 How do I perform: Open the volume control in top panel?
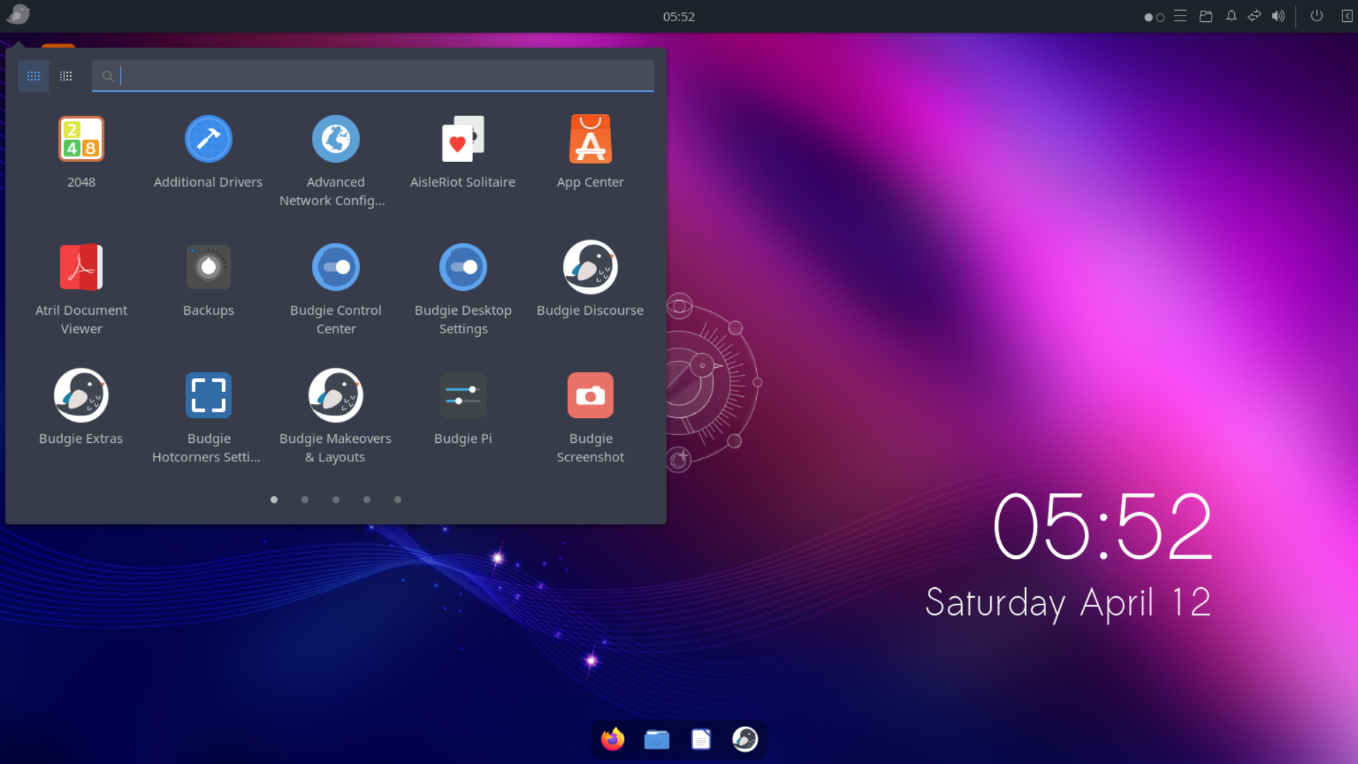pyautogui.click(x=1277, y=16)
